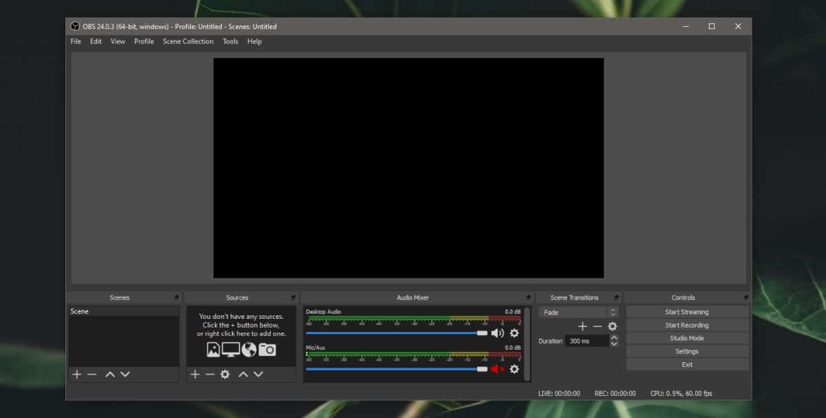Click the LIVE: 00:00:00 status text
The width and height of the screenshot is (826, 418).
coord(560,393)
